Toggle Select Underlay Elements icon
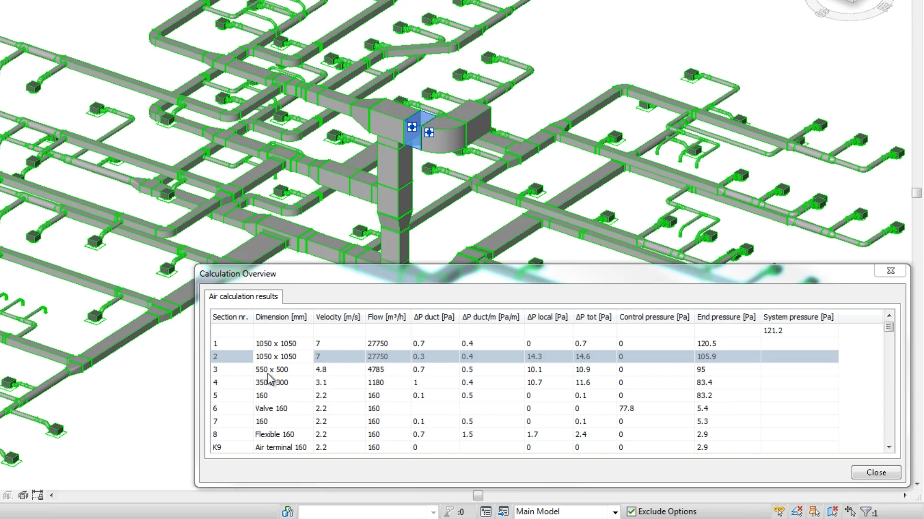Screen dimensions: 924x519 coord(797,512)
